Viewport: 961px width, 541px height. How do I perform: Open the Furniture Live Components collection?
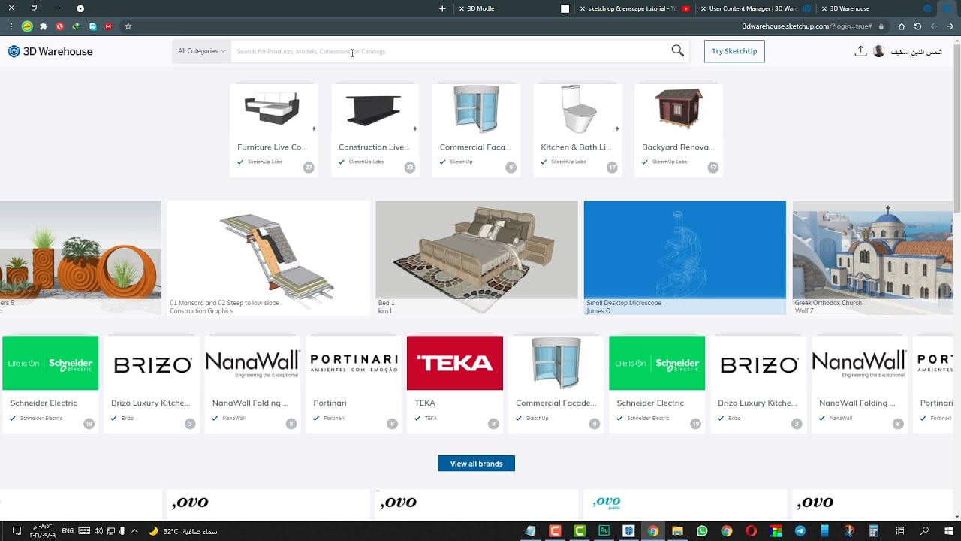273,131
